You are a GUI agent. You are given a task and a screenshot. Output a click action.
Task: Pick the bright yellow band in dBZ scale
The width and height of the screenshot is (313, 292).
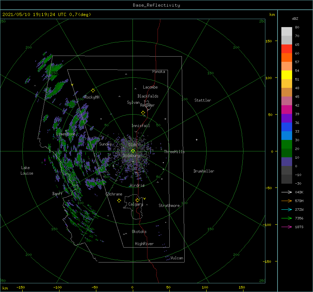click(x=287, y=75)
